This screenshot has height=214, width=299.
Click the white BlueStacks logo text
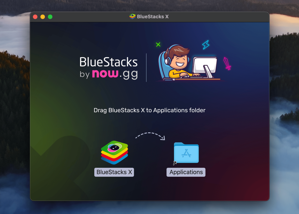(x=109, y=62)
